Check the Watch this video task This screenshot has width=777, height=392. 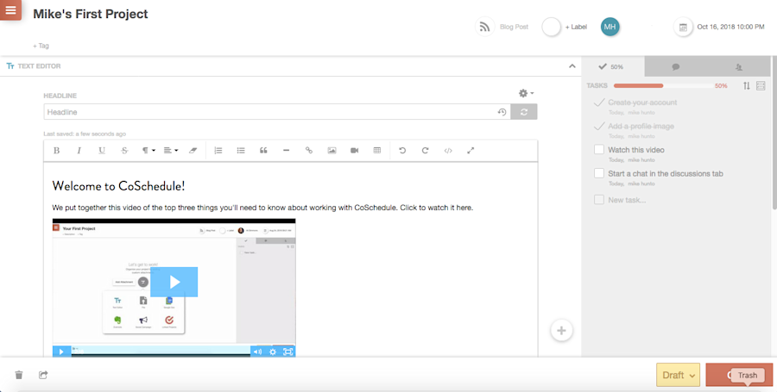tap(599, 149)
